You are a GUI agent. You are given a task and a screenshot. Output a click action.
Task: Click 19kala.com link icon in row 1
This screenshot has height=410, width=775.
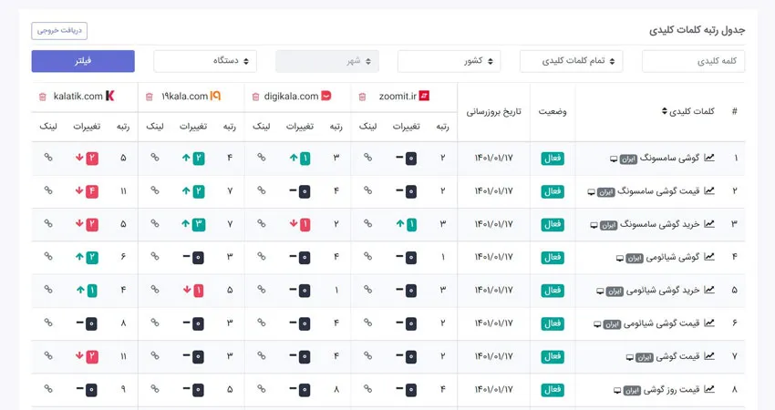[155, 157]
